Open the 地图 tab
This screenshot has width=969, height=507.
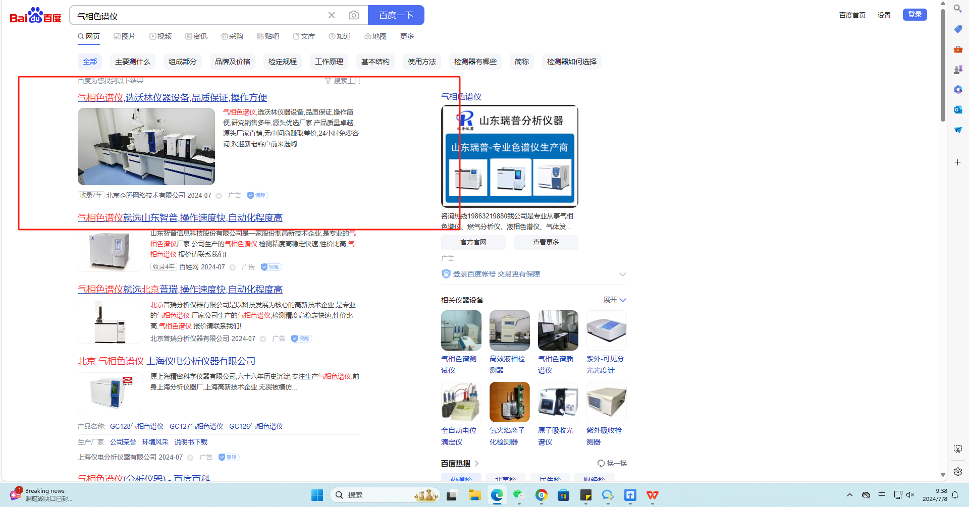[x=375, y=36]
